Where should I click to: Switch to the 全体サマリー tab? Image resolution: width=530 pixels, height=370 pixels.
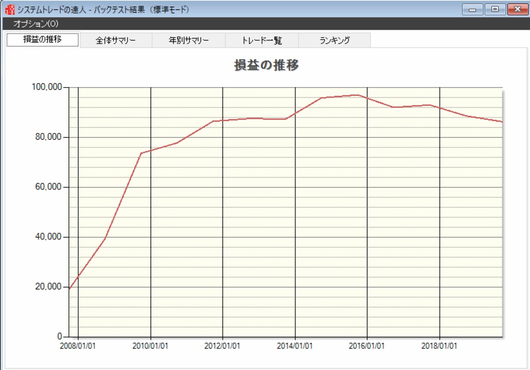[116, 41]
